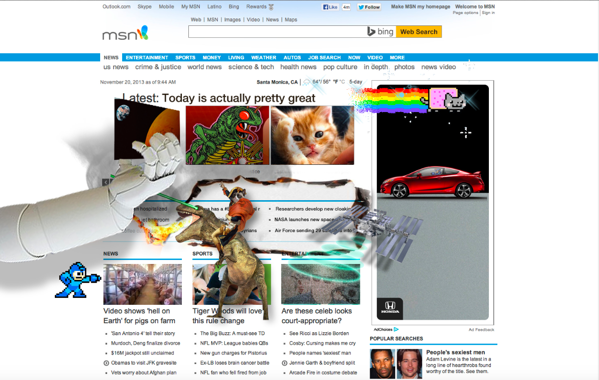
Task: Go to 'news video' subsection
Action: click(x=439, y=67)
